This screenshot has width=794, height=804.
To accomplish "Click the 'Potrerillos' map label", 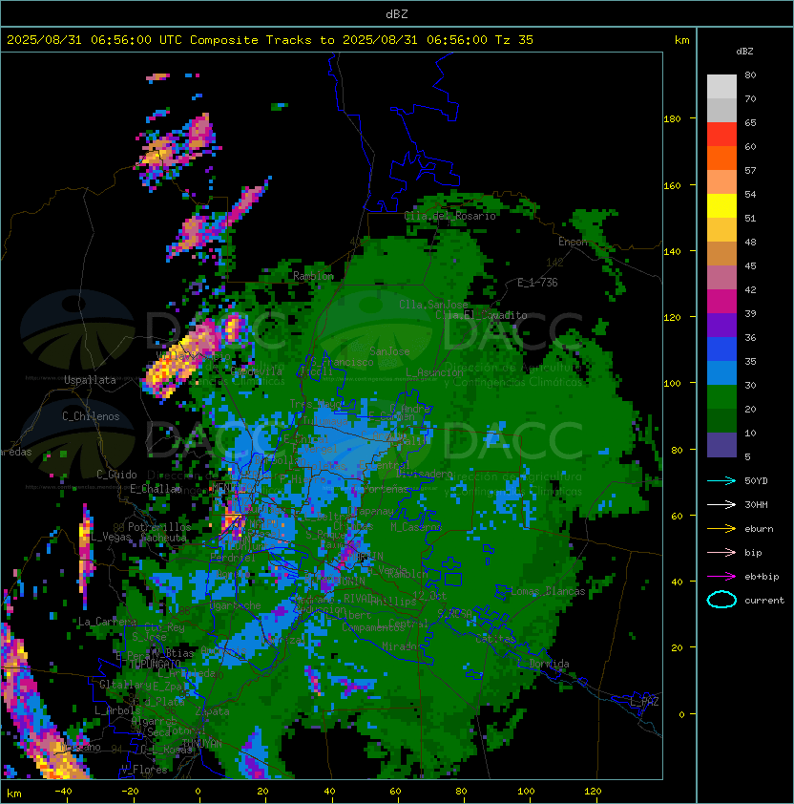I will 159,526.
